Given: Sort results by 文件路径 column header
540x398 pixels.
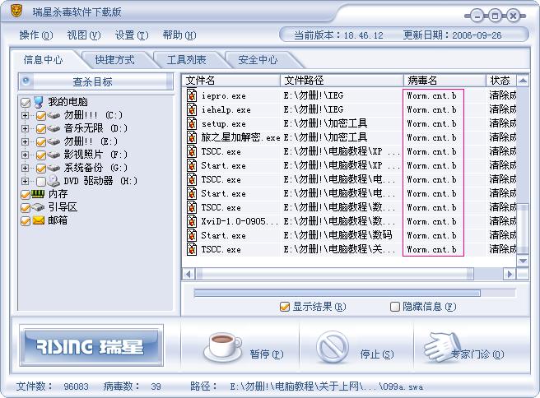Looking at the screenshot, I should coord(342,81).
